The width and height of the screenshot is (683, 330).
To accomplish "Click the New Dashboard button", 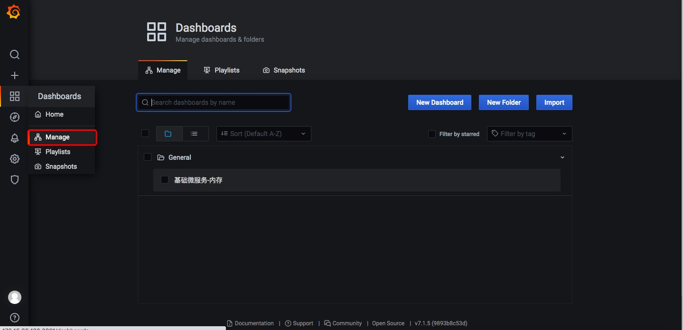I will [x=440, y=102].
